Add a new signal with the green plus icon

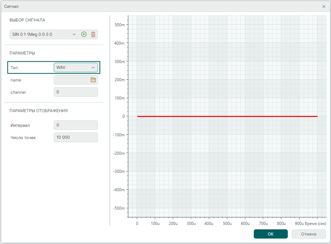pyautogui.click(x=84, y=34)
